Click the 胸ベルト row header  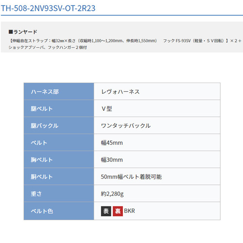coord(59,159)
